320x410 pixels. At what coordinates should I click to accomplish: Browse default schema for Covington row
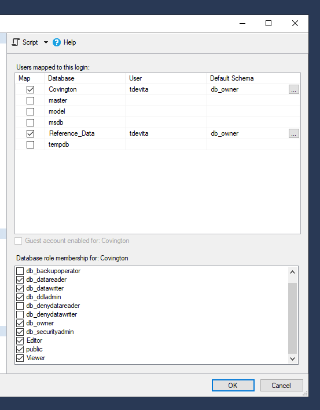pyautogui.click(x=293, y=89)
